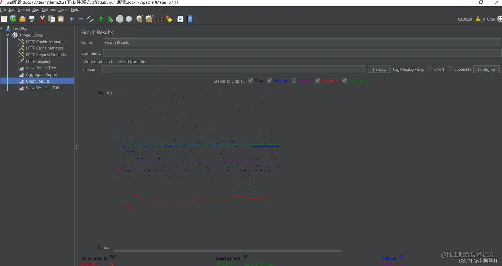Click the Clear All results icon
502x266 pixels.
coord(149,19)
